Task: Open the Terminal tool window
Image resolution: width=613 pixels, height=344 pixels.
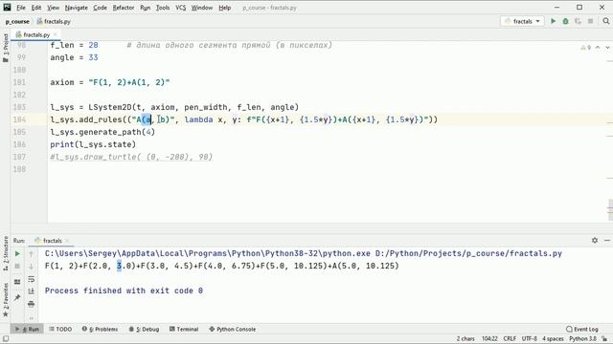Action: click(x=184, y=329)
